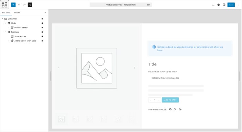Click the notice info circle icon
The width and height of the screenshot is (242, 132).
click(x=154, y=47)
